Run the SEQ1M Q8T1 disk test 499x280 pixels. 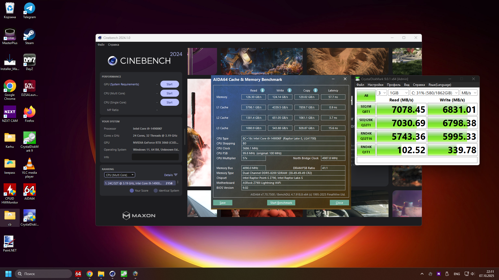coord(366,109)
